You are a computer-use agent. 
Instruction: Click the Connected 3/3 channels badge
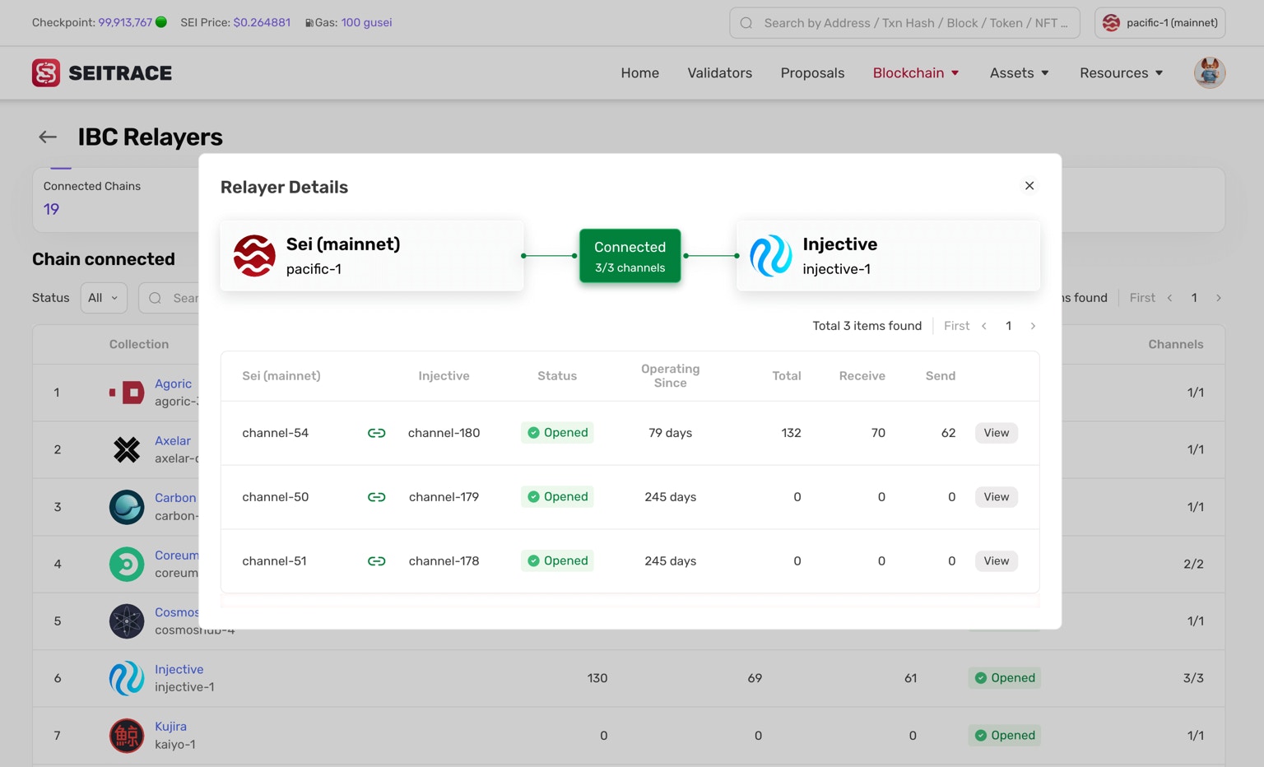630,256
